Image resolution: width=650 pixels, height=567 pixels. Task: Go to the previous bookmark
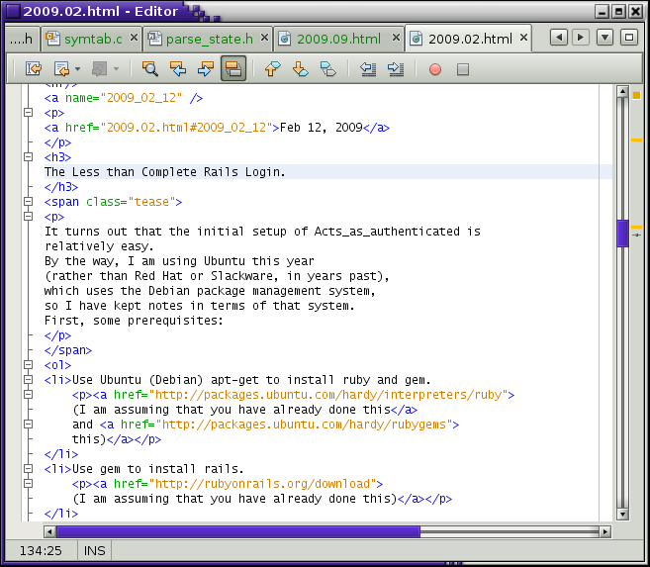tap(273, 69)
